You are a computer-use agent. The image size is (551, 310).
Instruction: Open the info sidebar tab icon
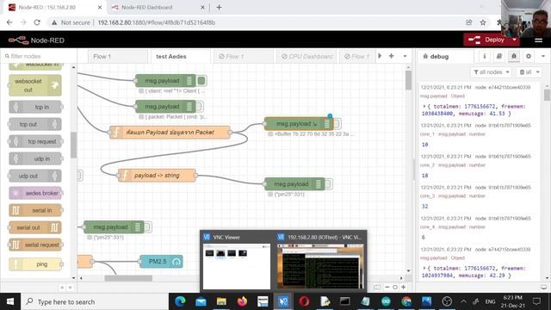pyautogui.click(x=484, y=56)
